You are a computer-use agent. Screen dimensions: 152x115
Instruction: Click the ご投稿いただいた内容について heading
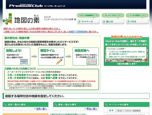(x=20, y=69)
